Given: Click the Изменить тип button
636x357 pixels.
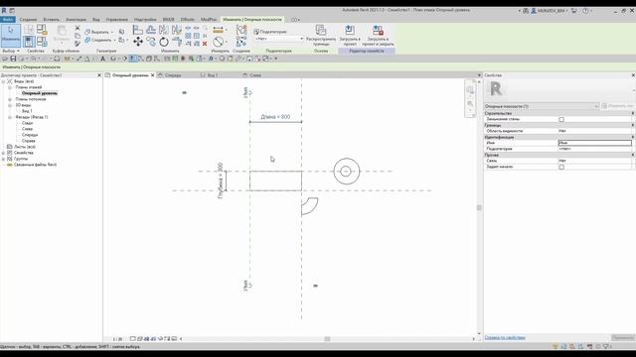Looking at the screenshot, I should tap(617, 106).
